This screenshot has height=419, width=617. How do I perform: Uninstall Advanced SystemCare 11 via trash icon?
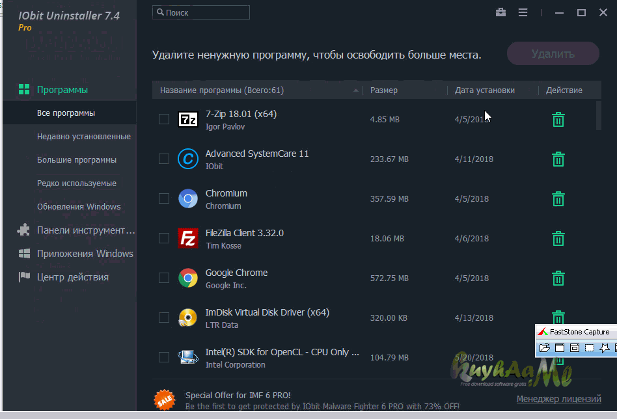[x=558, y=159]
